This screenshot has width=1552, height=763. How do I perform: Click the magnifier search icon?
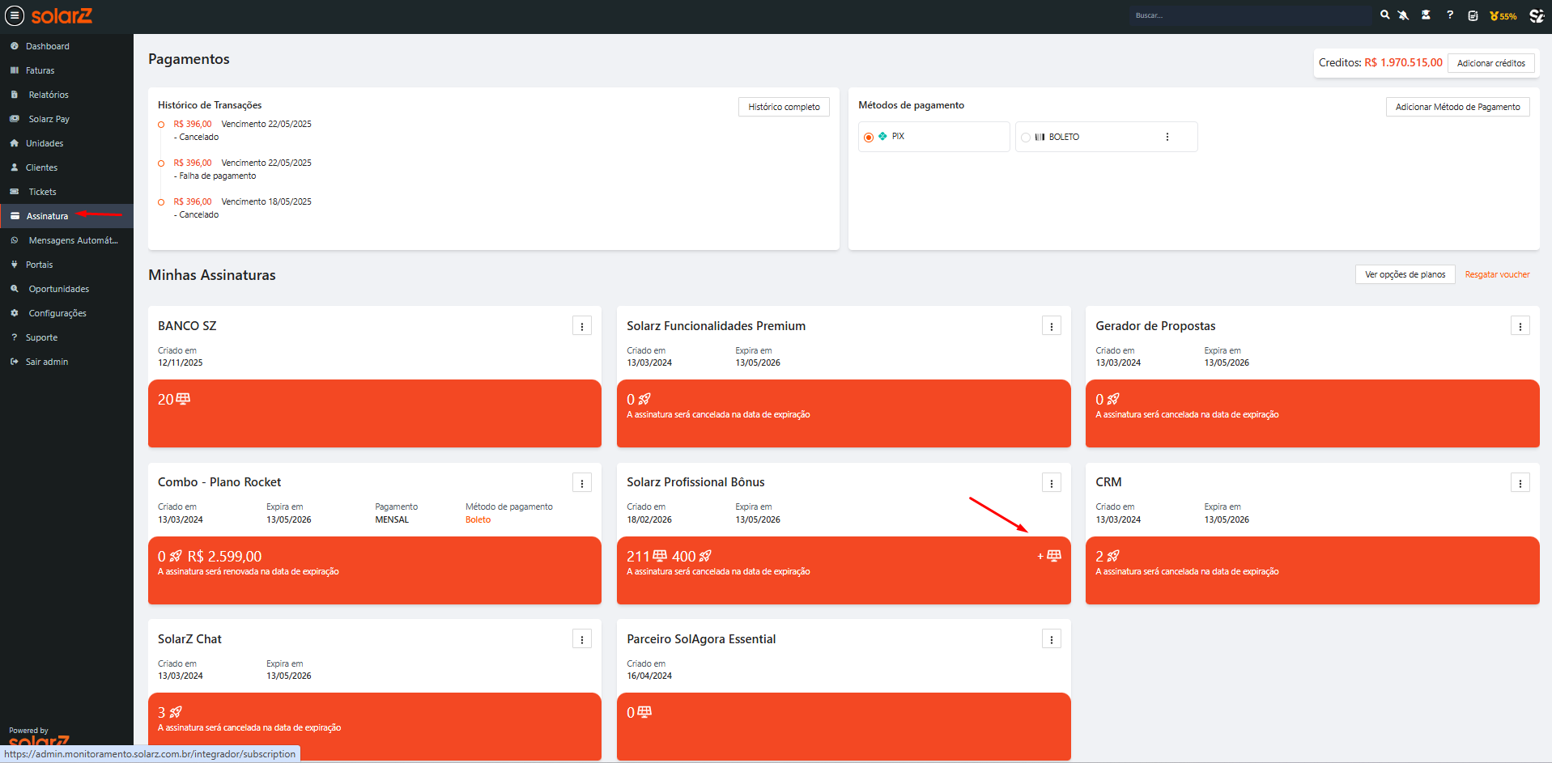point(1385,15)
